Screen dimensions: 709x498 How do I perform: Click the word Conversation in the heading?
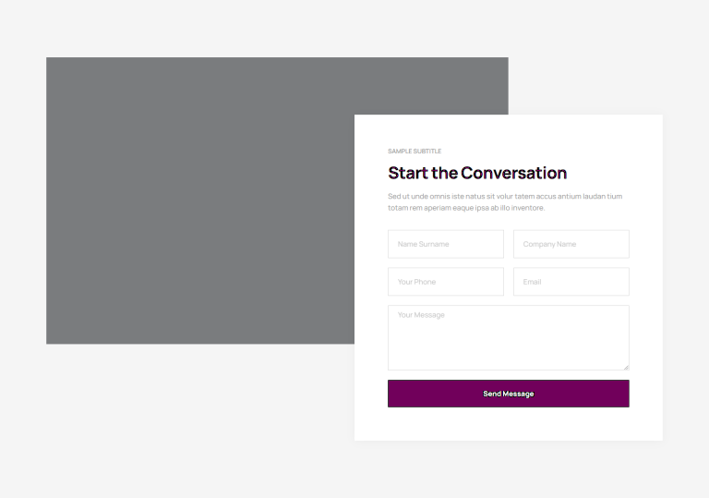click(x=513, y=173)
